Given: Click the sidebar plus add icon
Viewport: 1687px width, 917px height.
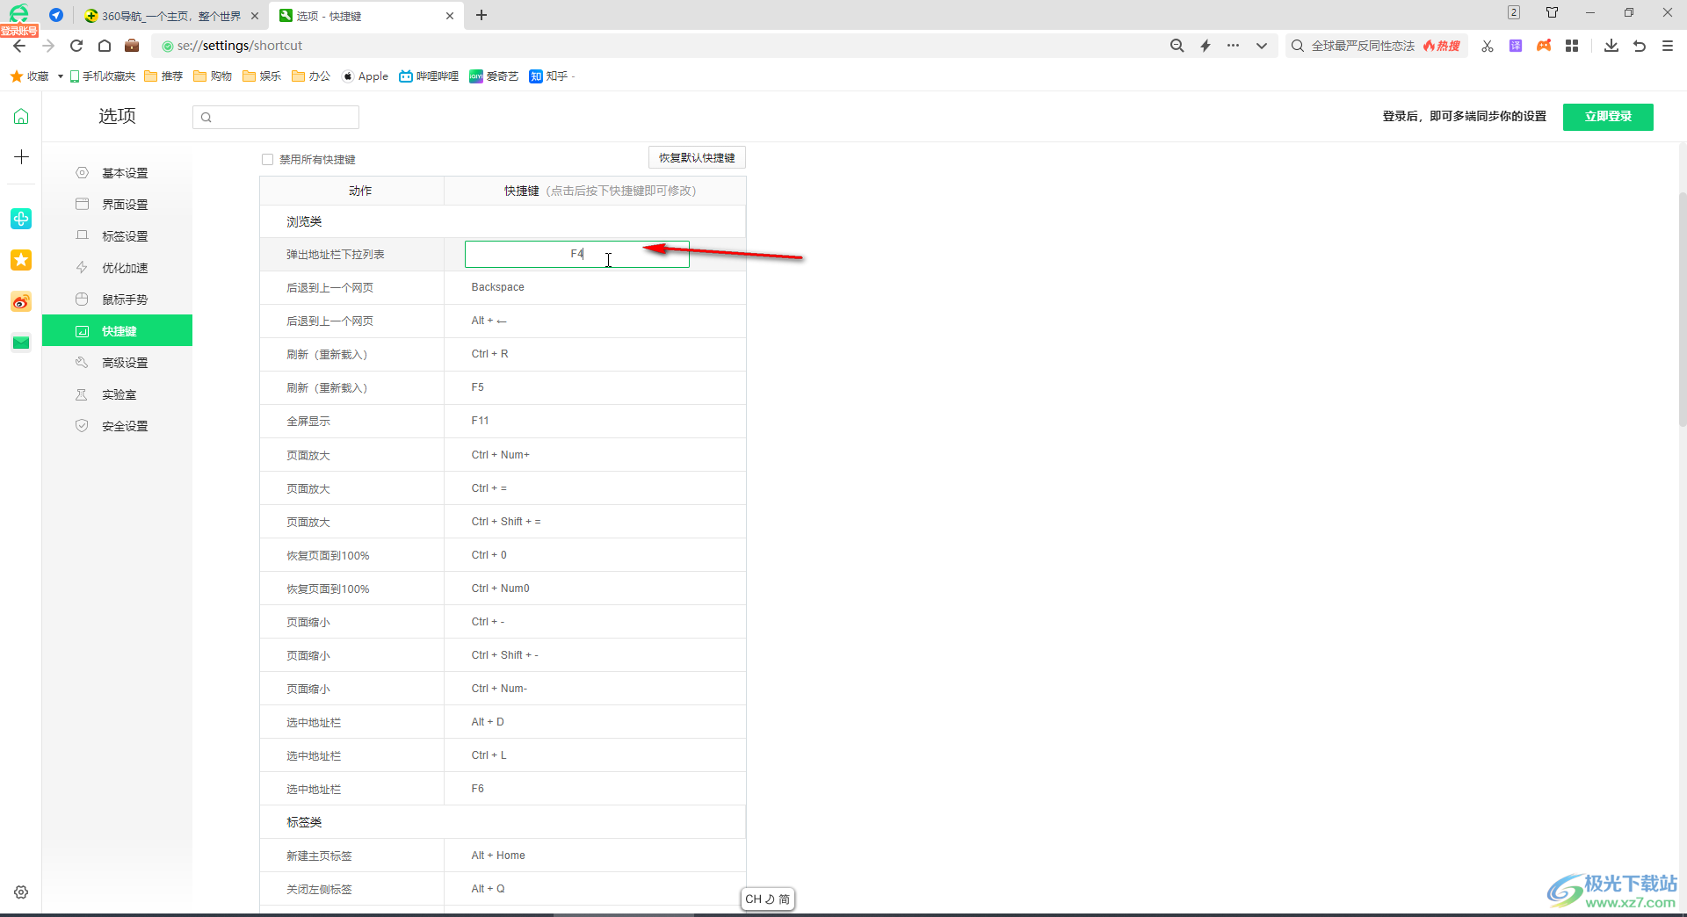Looking at the screenshot, I should (x=21, y=157).
